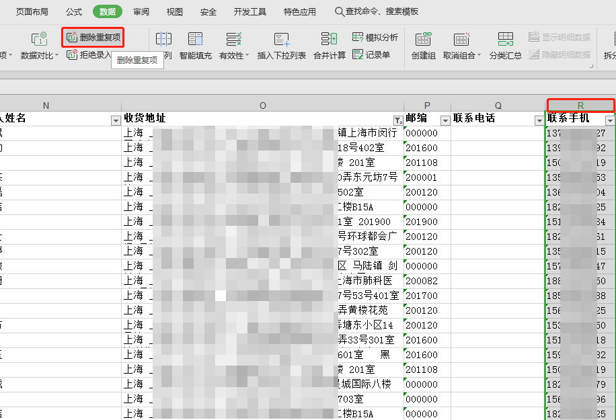
Task: Click the 拒绝录入 reject duplicates icon
Action: (73, 54)
